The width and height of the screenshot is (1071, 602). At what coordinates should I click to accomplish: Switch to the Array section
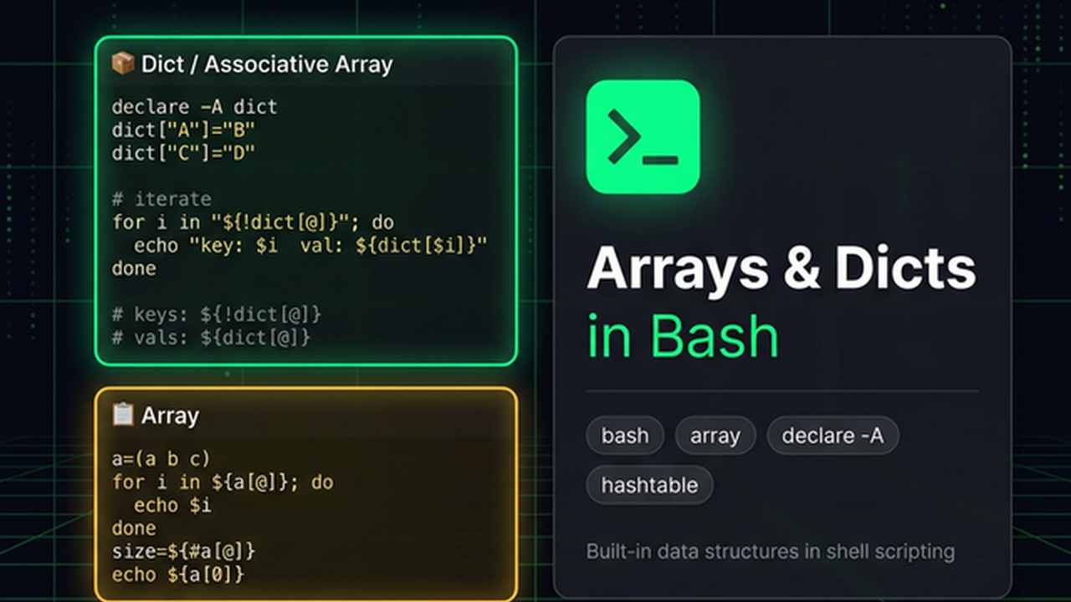(x=170, y=415)
